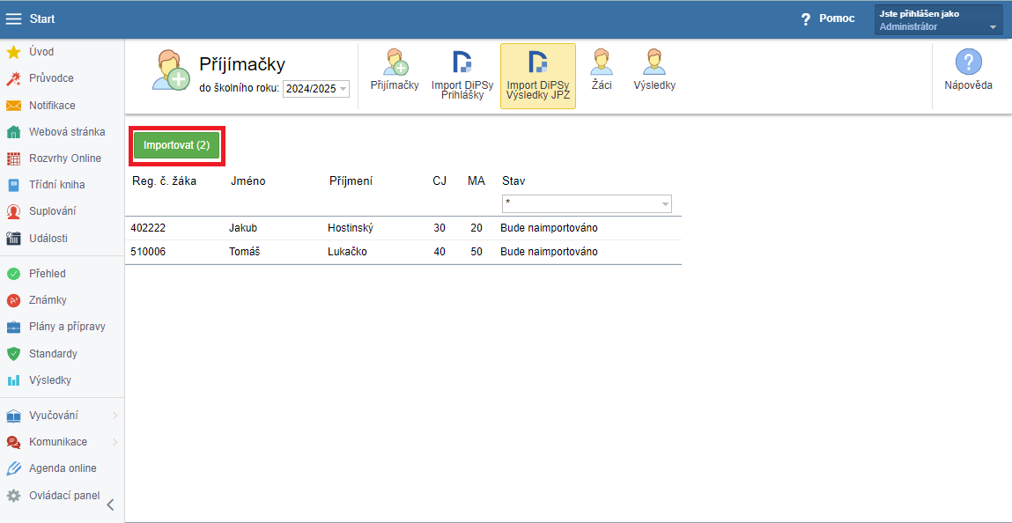The height and width of the screenshot is (523, 1012).
Task: Select the row for Jakub Hostinský
Action: coord(403,228)
